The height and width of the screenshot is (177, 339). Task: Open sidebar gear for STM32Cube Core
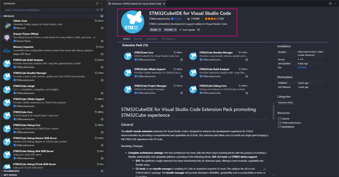(102, 119)
